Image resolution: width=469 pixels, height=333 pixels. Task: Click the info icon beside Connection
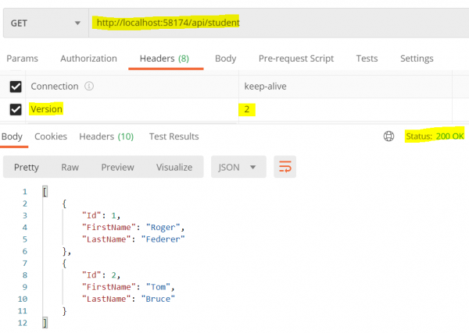tap(89, 87)
